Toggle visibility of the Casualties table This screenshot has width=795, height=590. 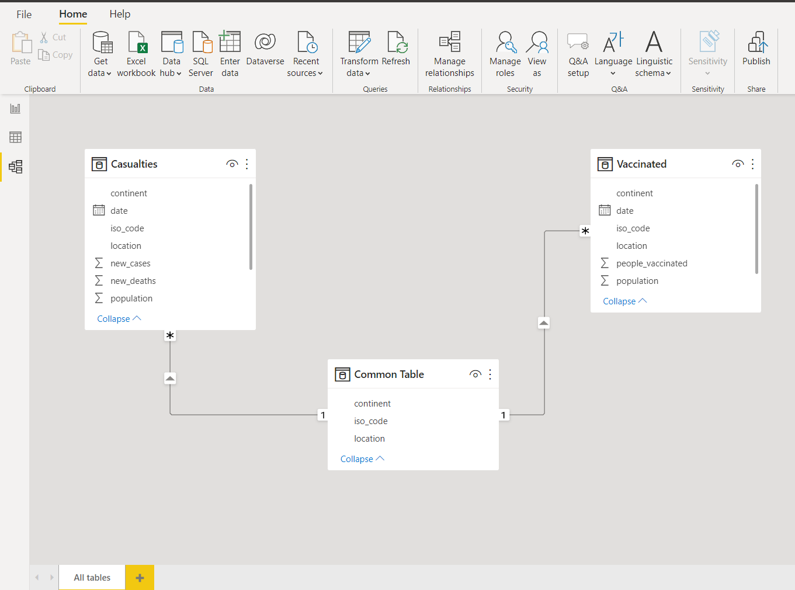[x=232, y=164]
